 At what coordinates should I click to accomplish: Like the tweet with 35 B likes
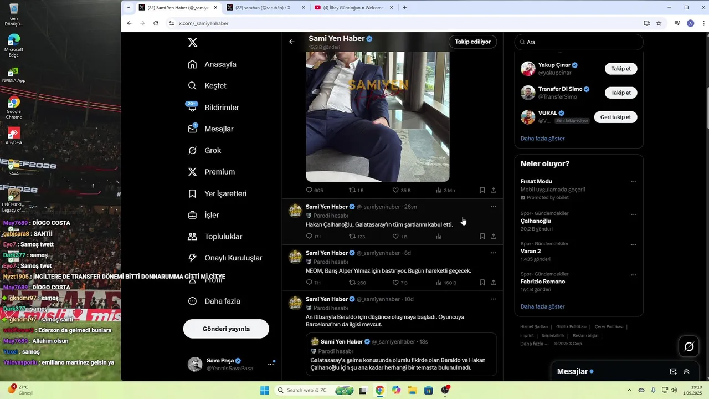click(402, 190)
